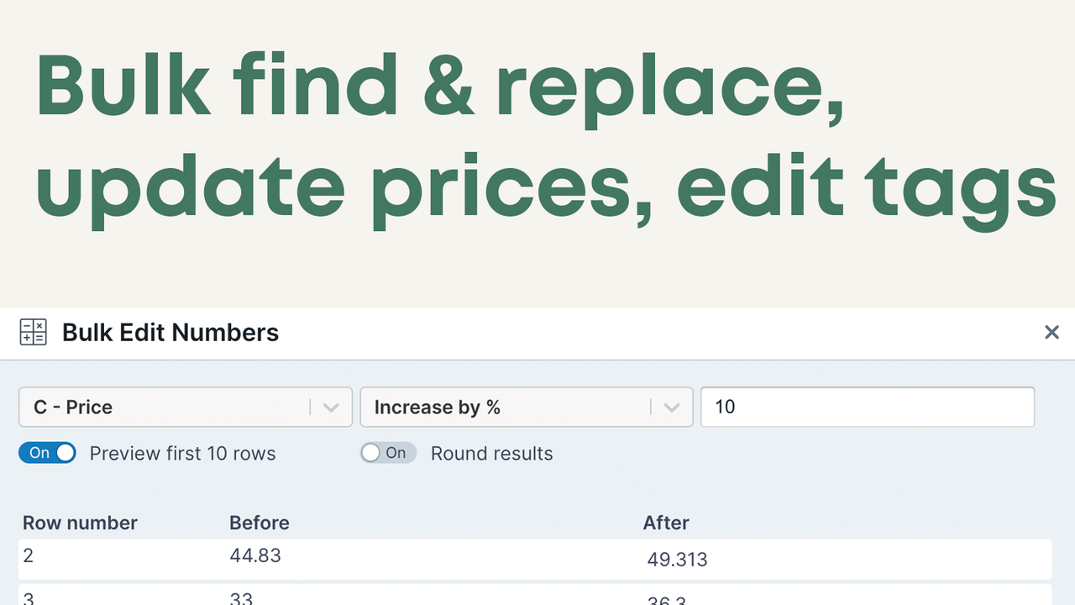Click the Bulk Edit Numbers calculator icon
Screen dimensions: 1075x605
33,332
